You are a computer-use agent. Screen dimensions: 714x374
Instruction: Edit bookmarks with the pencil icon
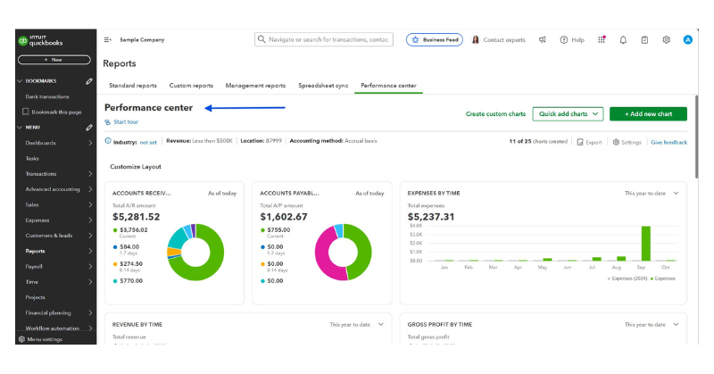[89, 81]
